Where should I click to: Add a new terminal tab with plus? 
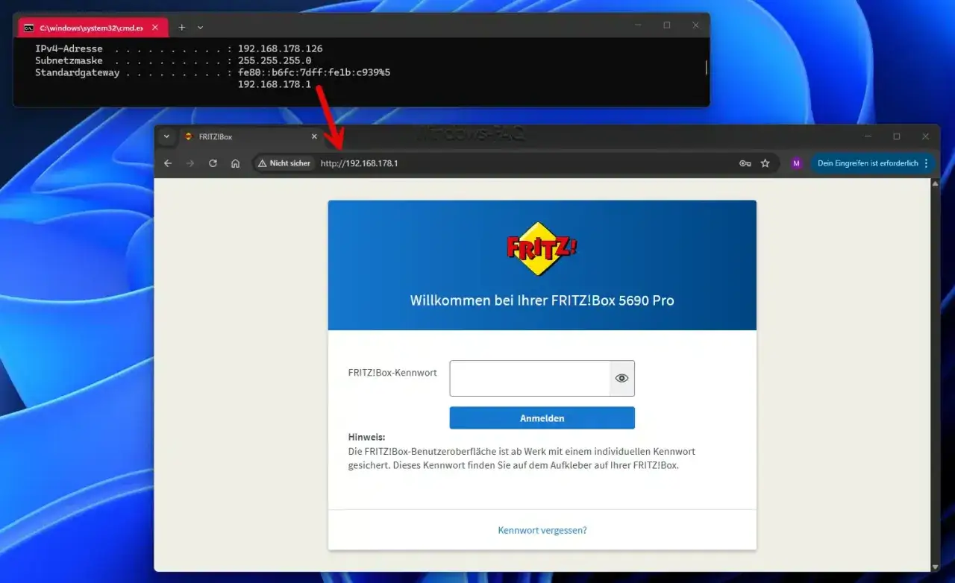181,27
